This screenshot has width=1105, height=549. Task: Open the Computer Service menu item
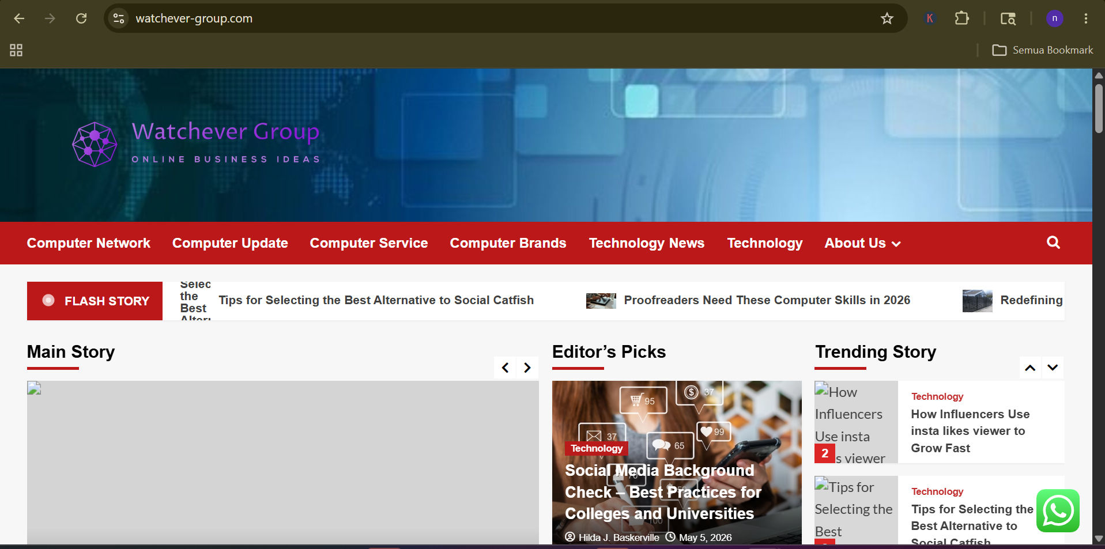pos(369,243)
